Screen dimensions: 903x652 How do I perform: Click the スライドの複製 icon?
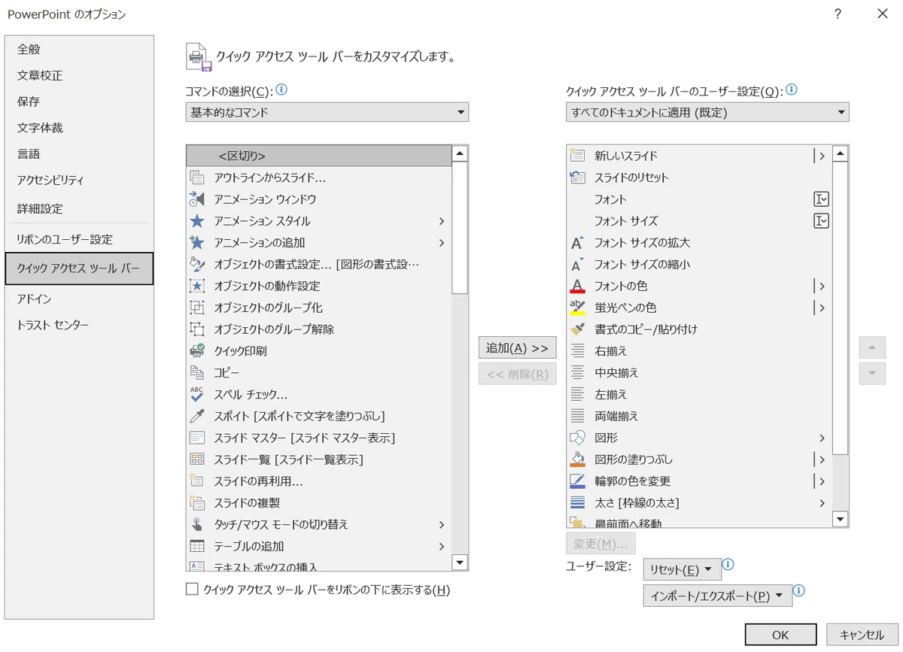[197, 502]
